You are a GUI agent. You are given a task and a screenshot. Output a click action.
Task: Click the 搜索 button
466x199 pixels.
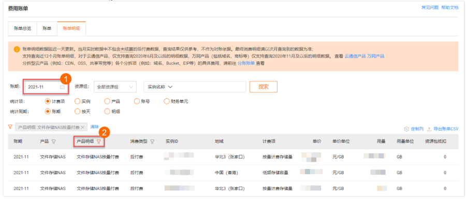264,87
